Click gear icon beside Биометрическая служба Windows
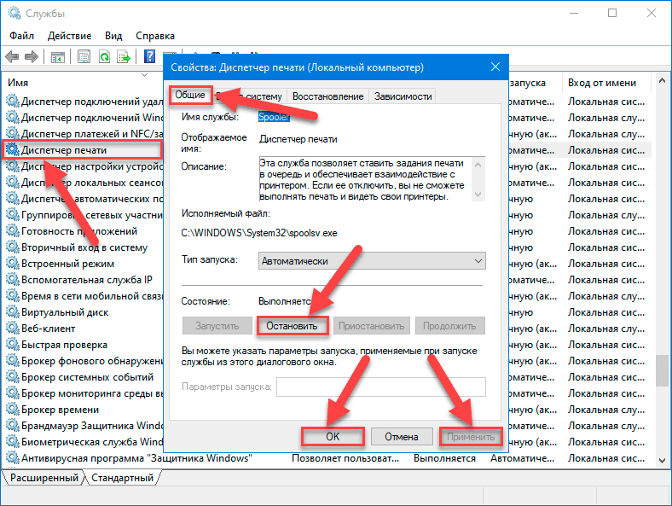 click(13, 441)
